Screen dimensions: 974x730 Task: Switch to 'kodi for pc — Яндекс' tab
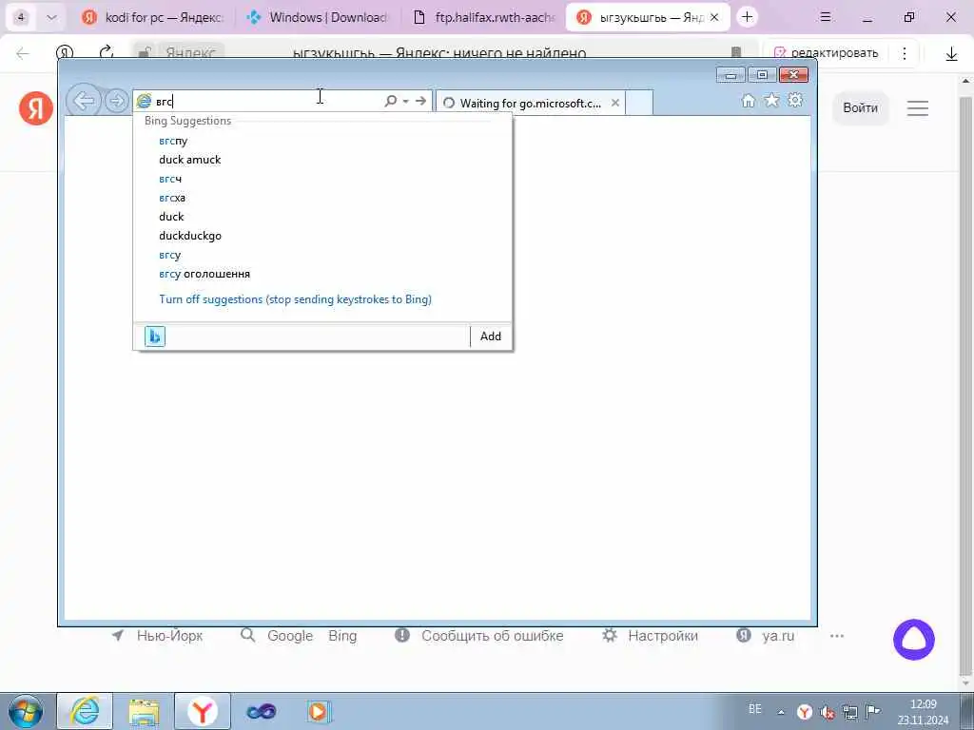[155, 17]
